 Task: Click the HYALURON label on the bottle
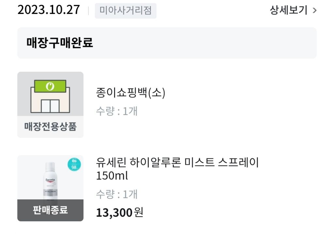[x=50, y=192]
